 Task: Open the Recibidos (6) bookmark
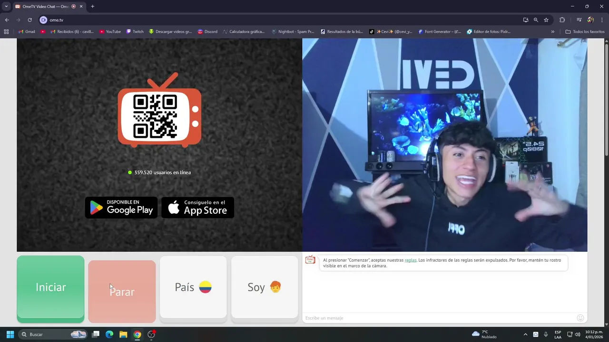[71, 32]
